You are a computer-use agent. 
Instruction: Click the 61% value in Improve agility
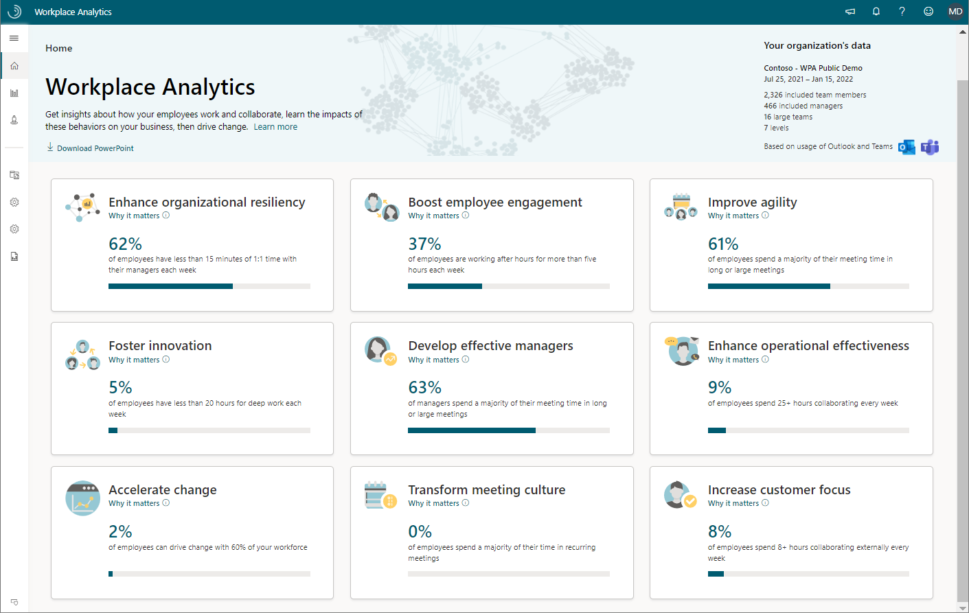(723, 244)
